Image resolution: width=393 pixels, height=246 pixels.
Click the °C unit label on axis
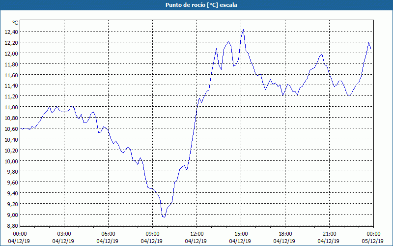[x=15, y=23]
